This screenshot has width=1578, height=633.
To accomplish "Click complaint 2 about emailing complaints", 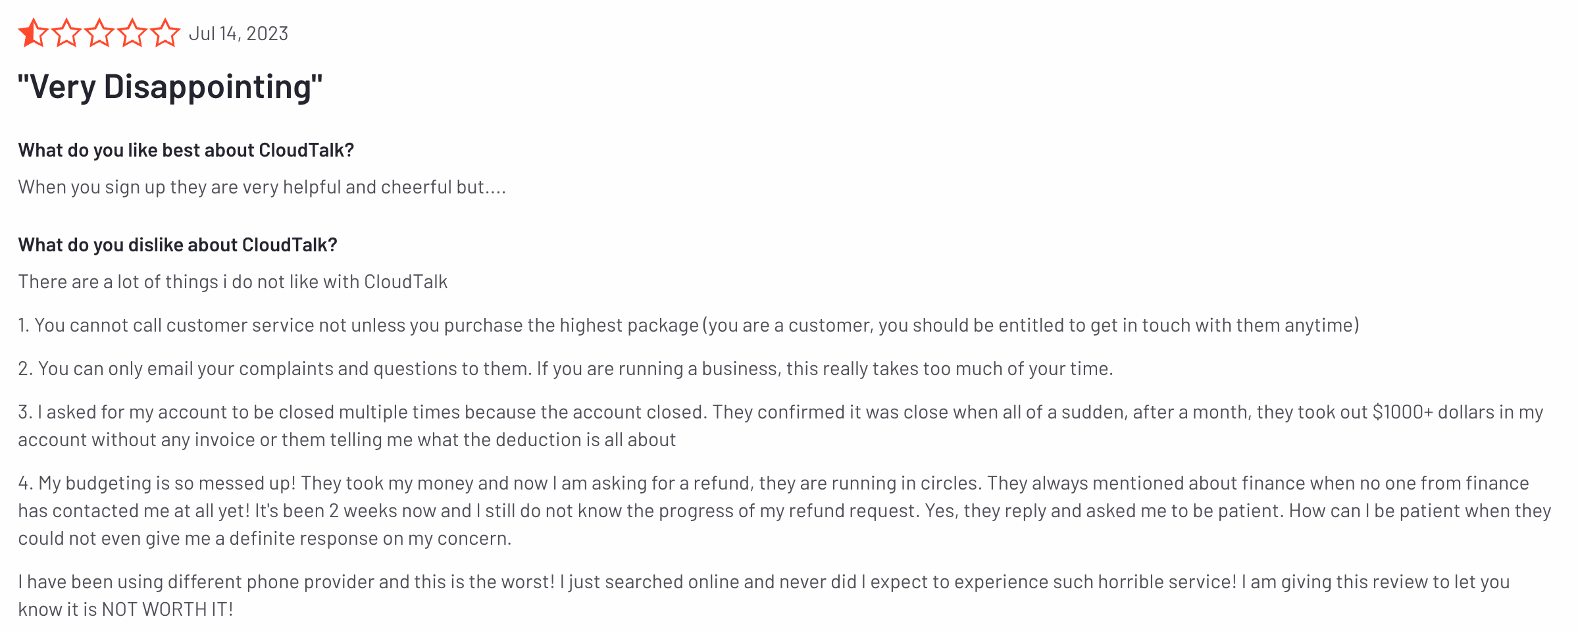I will click(565, 368).
